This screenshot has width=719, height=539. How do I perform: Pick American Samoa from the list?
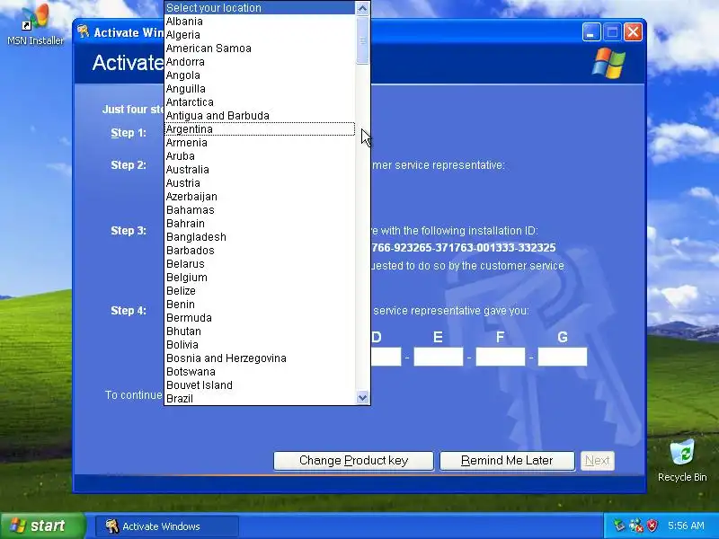[x=260, y=49]
